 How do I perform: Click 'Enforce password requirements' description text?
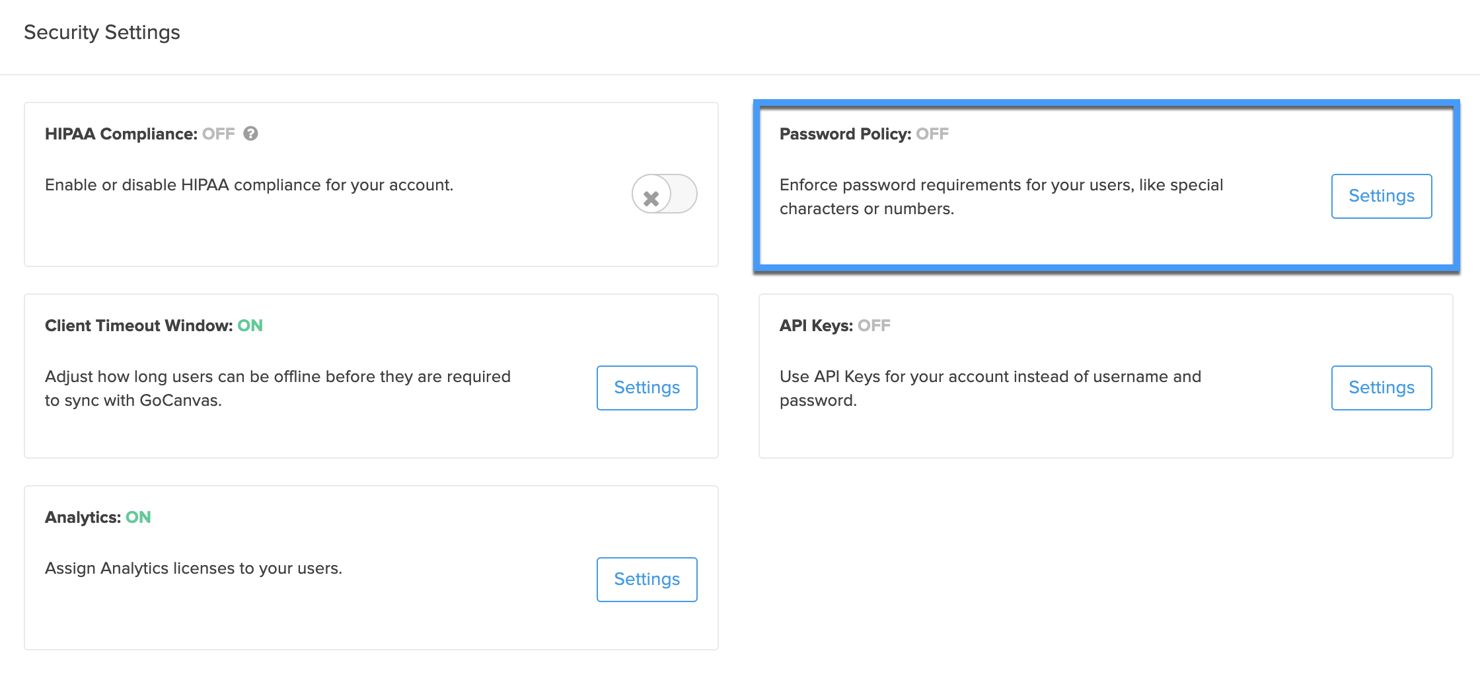[x=1002, y=197]
